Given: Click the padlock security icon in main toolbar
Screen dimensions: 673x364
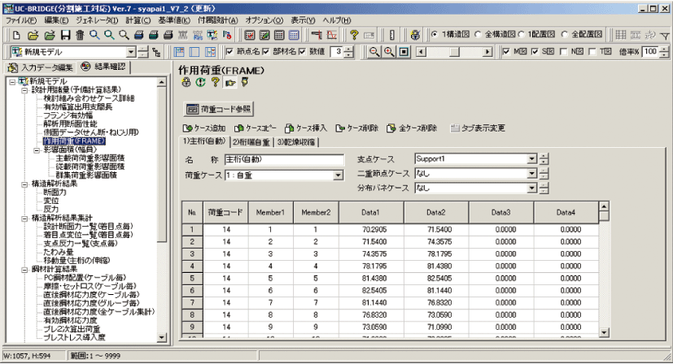Looking at the screenshot, I should tap(415, 35).
